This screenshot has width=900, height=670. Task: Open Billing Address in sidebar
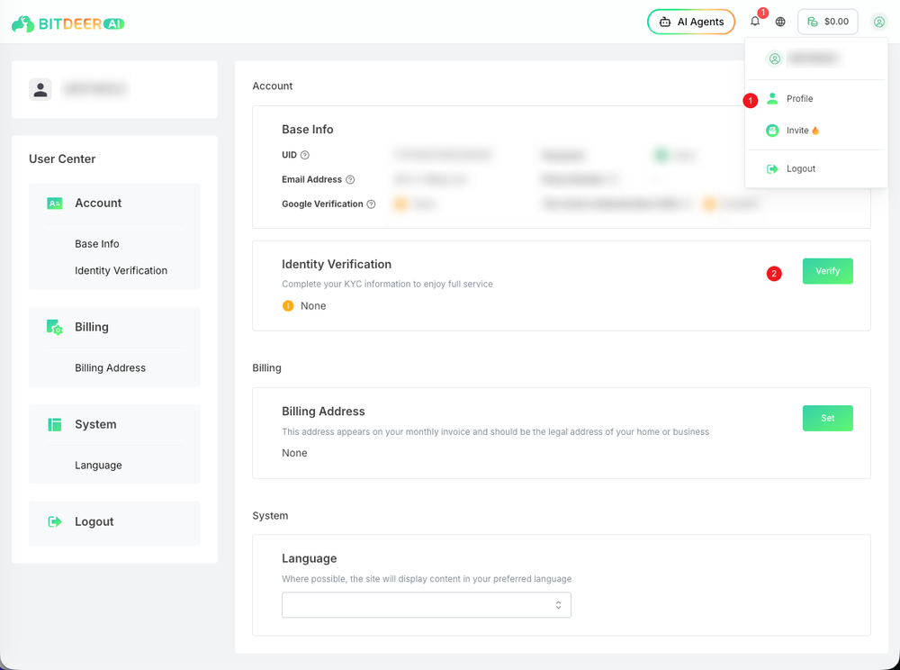[x=110, y=368]
